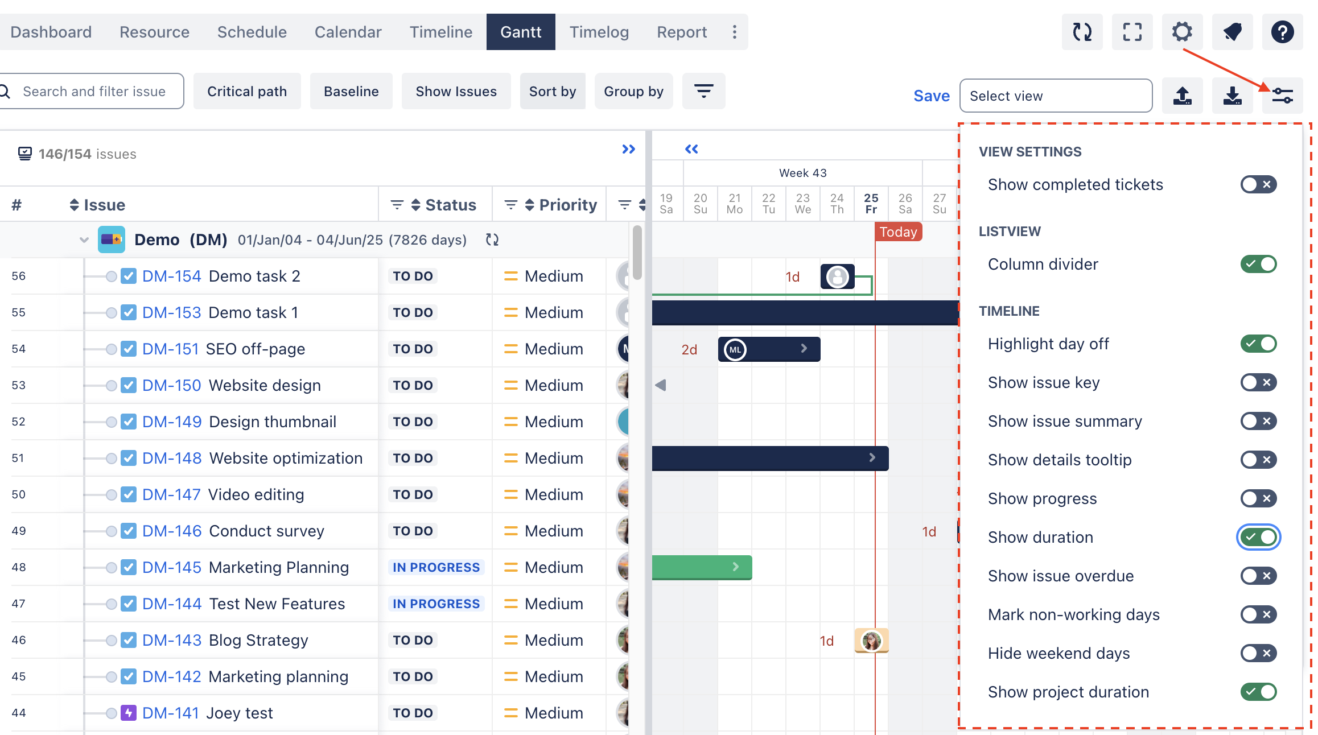The height and width of the screenshot is (735, 1318).
Task: Enter fullscreen mode icon
Action: click(1132, 32)
